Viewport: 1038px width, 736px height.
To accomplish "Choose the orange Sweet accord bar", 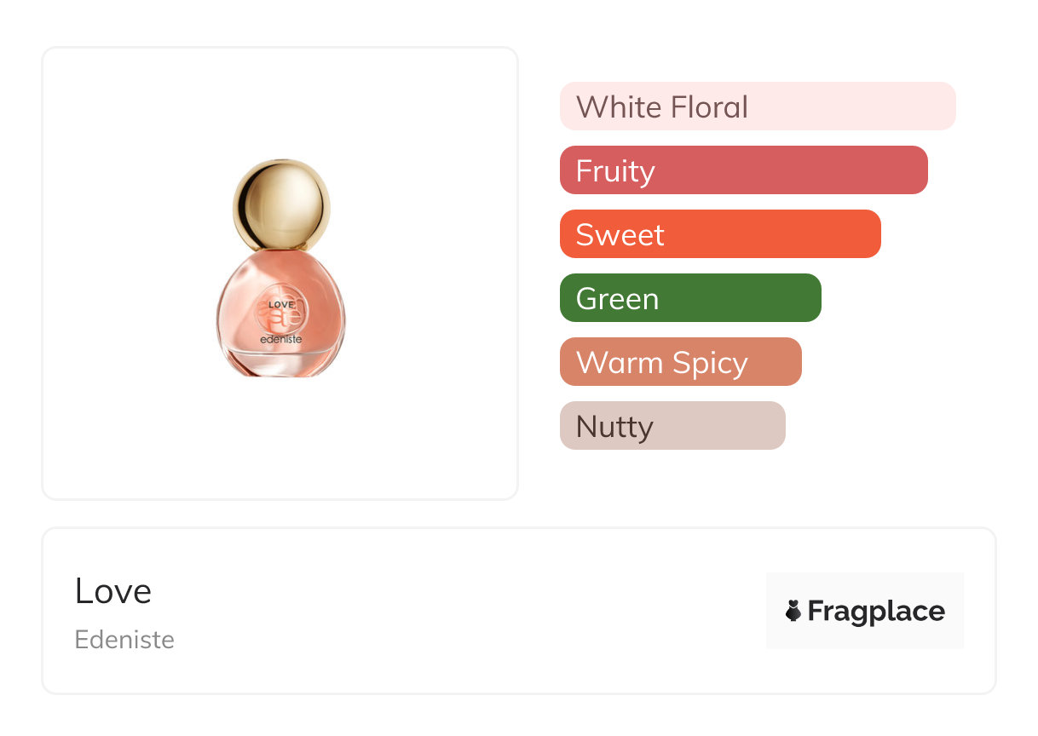I will click(719, 234).
